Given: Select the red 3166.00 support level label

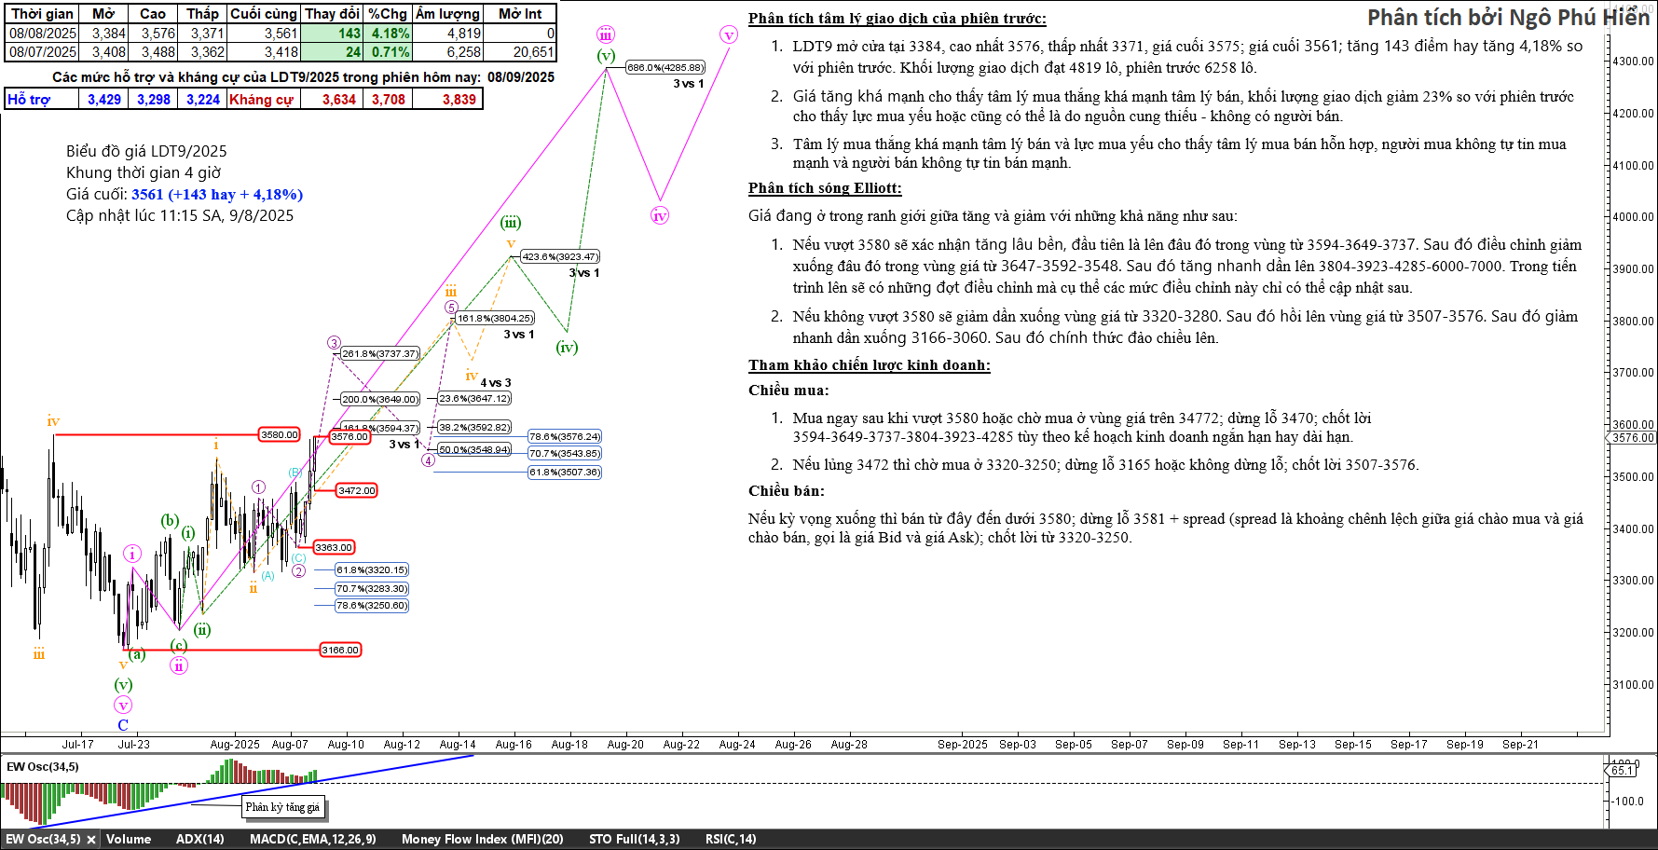Looking at the screenshot, I should click(340, 650).
